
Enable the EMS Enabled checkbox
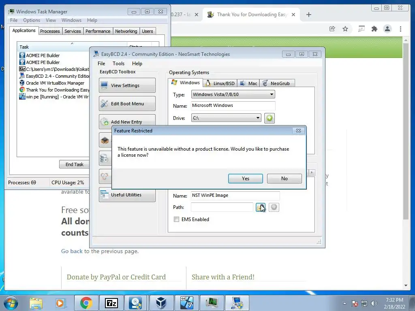coord(176,219)
